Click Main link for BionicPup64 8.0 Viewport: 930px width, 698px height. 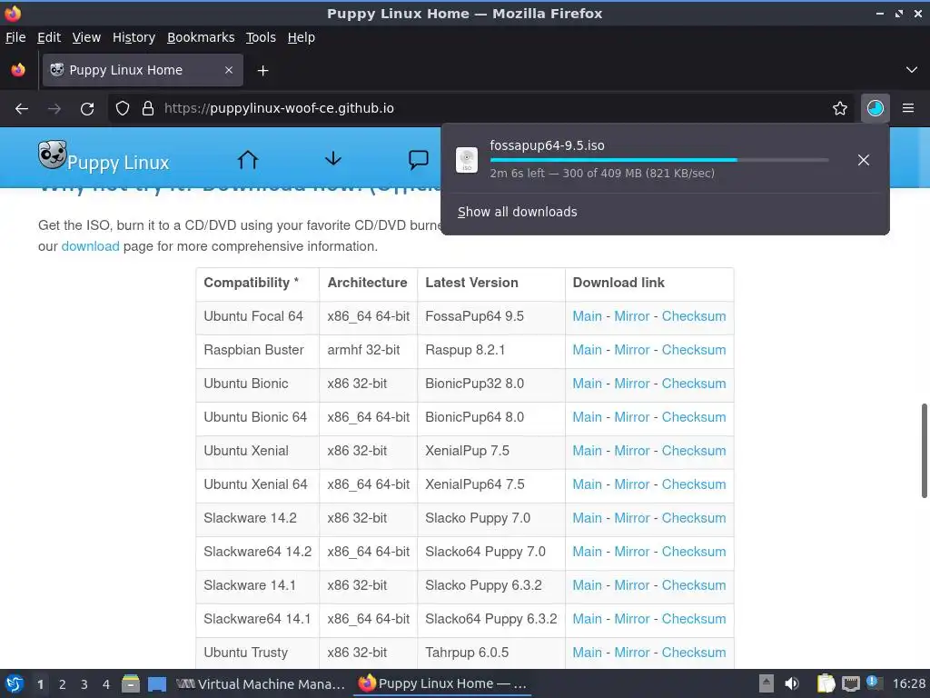(x=587, y=417)
